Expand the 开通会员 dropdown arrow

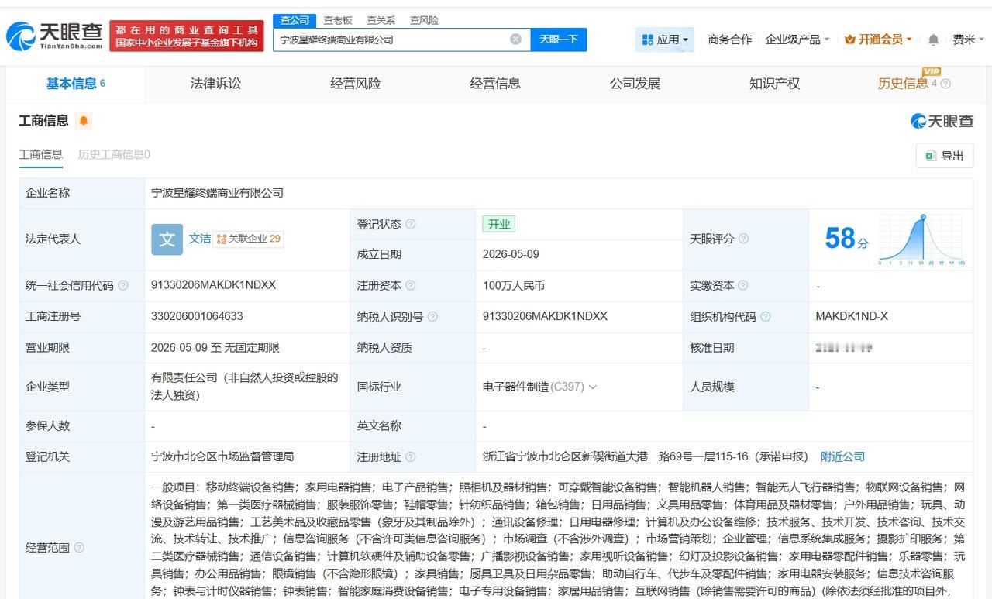click(x=909, y=40)
